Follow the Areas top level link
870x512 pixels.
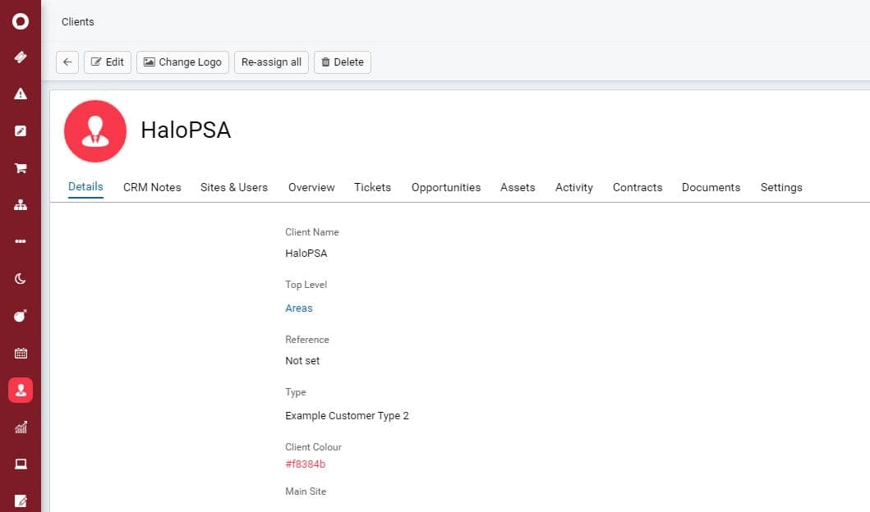(x=299, y=309)
